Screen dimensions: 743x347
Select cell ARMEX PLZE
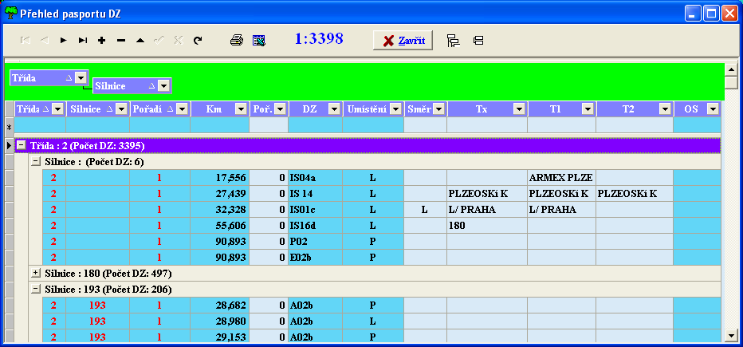pyautogui.click(x=561, y=178)
